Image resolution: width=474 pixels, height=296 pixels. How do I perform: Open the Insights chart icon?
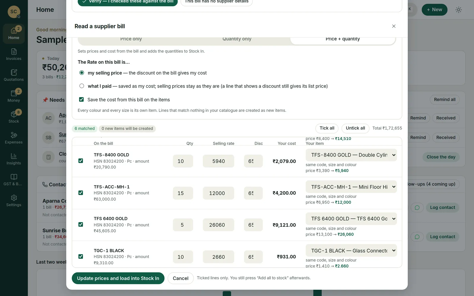(x=14, y=159)
